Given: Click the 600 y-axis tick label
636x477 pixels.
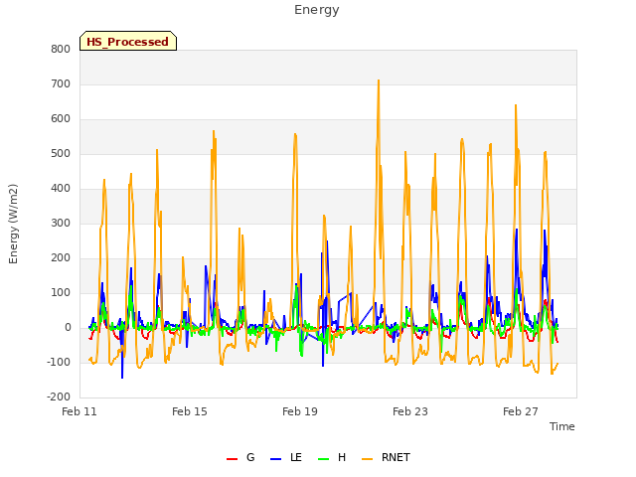Looking at the screenshot, I should pyautogui.click(x=61, y=119).
